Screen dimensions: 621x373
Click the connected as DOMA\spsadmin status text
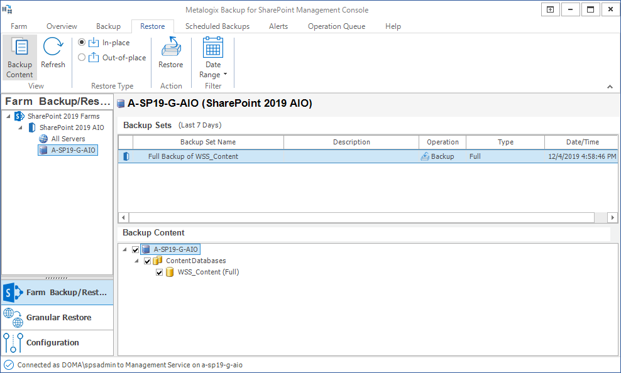pos(130,365)
